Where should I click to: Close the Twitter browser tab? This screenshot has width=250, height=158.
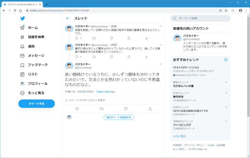(40, 4)
